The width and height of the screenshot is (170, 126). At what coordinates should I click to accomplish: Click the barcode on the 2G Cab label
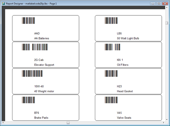[x=35, y=47]
